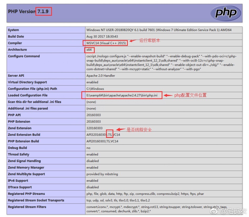Select the 'Zend Memory Manager' row label
Viewport: 249px width, 217px height.
[x=26, y=167]
